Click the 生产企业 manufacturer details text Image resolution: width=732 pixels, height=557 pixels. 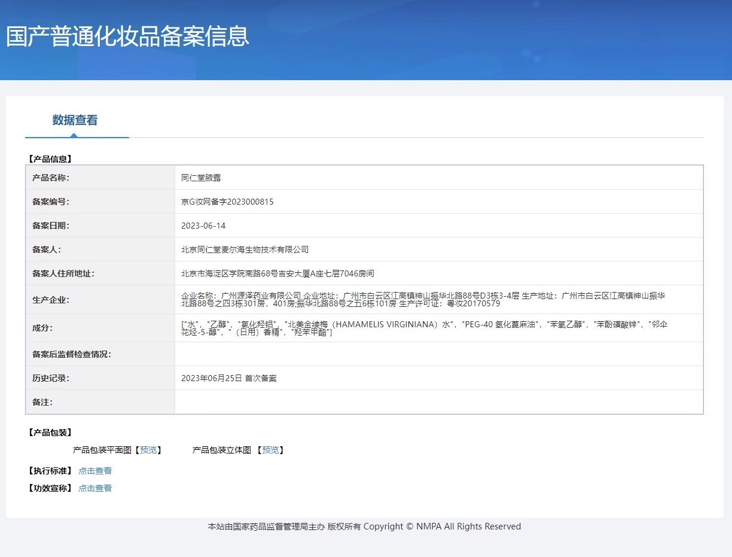[x=423, y=300]
